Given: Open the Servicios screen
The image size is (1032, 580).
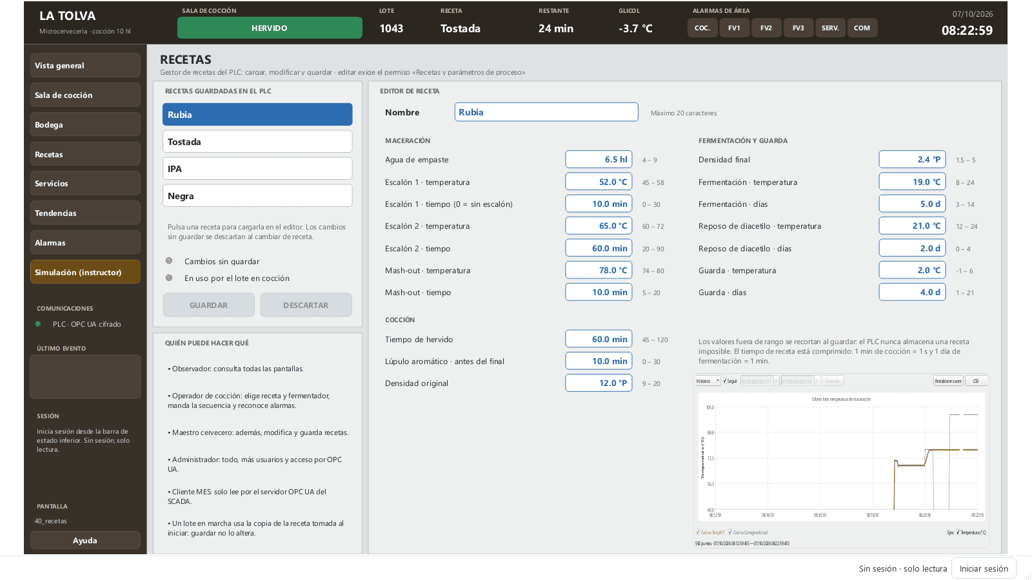Looking at the screenshot, I should (x=85, y=183).
